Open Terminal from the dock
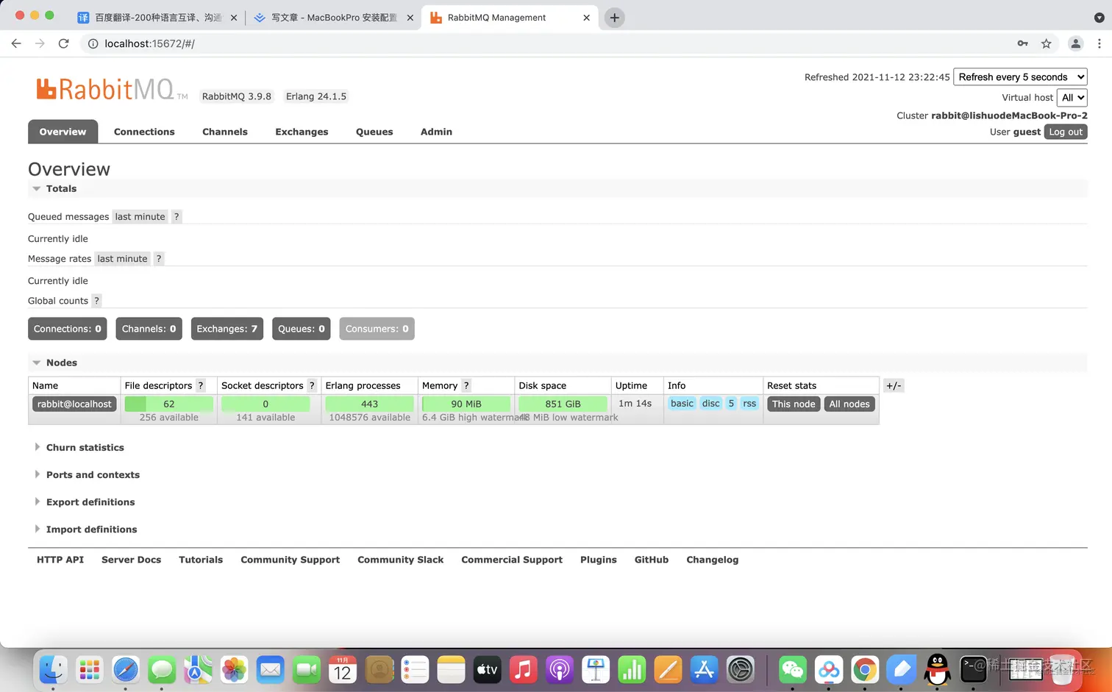Viewport: 1112px width, 692px height. (973, 669)
